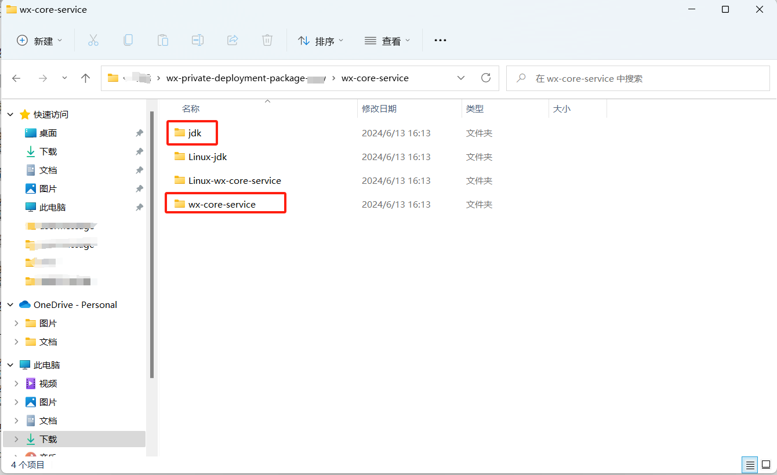
Task: Open the 新建 (New) dropdown menu
Action: coord(39,41)
